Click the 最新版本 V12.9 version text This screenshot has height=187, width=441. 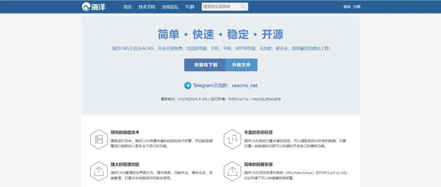pos(221,99)
